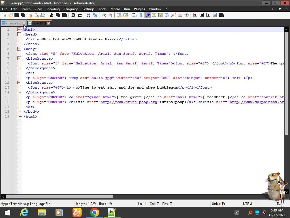Click the Close All documents icon
Viewport: 290px width, 218px height.
pyautogui.click(x=37, y=15)
